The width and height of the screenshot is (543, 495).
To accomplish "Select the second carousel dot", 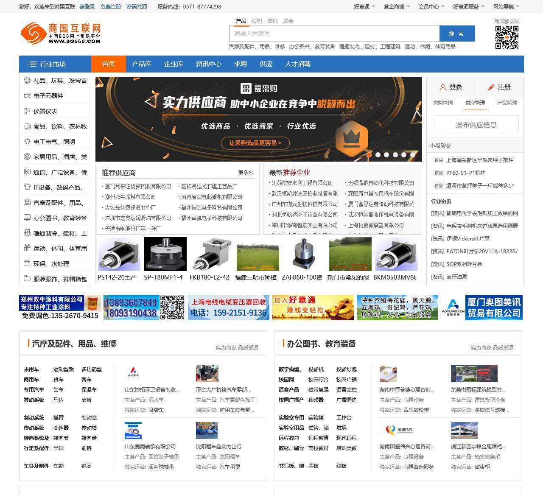I will 378,155.
